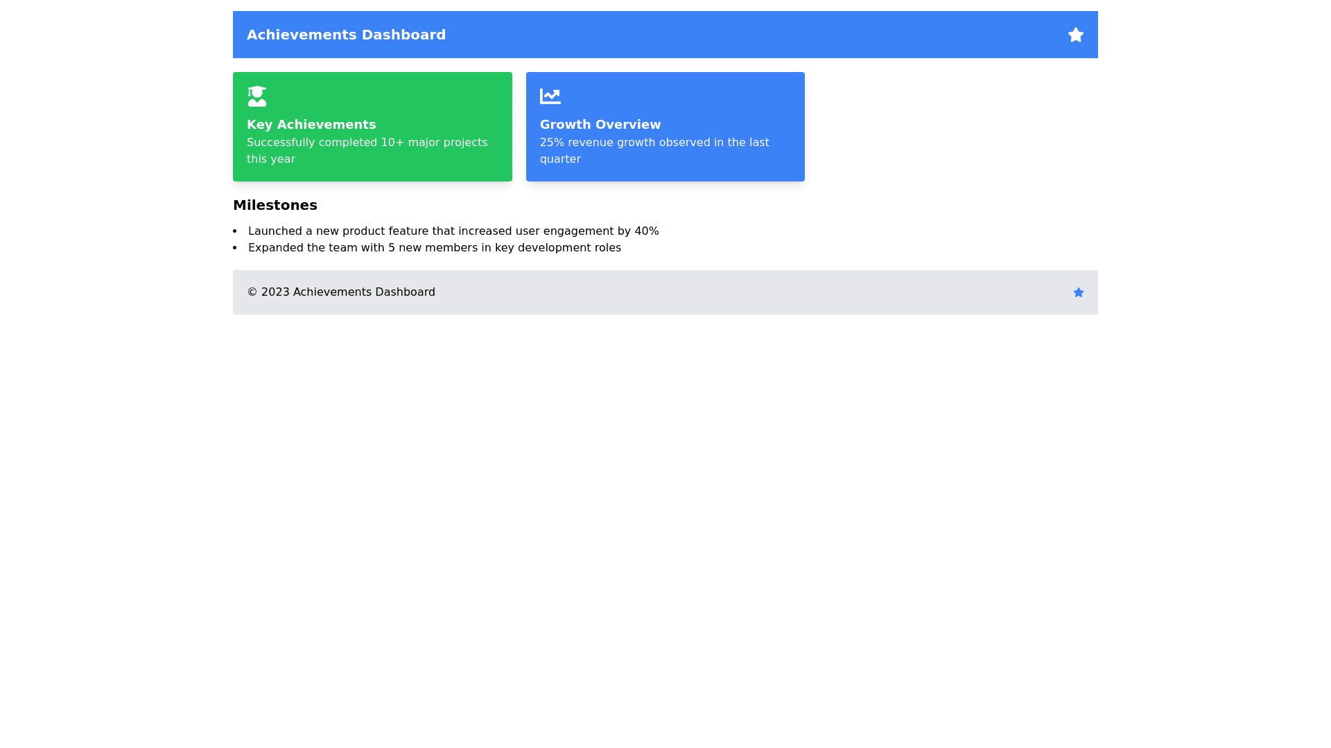
Task: Click the Achievements Dashboard header title
Action: (x=346, y=35)
